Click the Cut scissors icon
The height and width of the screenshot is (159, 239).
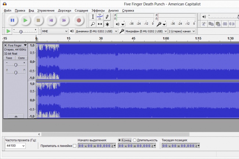click(x=204, y=24)
